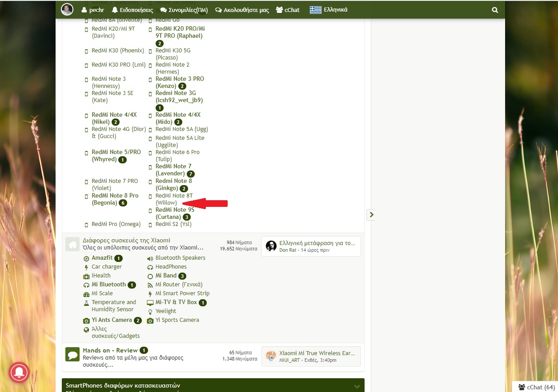Viewport: 558px width, 392px height.
Task: Open RedMi K20 PRO/Mi 9T PRO (Raphael)
Action: pyautogui.click(x=180, y=32)
